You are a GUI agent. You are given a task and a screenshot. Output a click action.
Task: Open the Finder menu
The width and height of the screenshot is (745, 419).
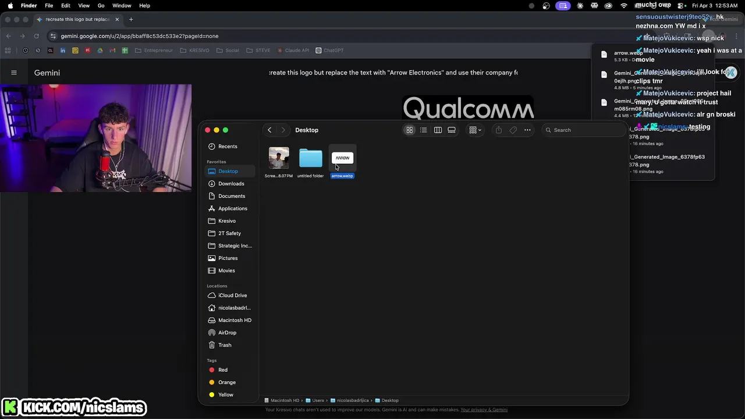[x=29, y=5]
